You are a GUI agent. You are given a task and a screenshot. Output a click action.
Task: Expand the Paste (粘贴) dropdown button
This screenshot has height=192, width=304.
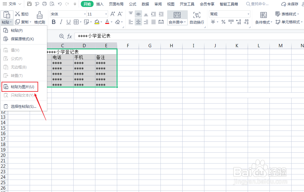point(7,22)
